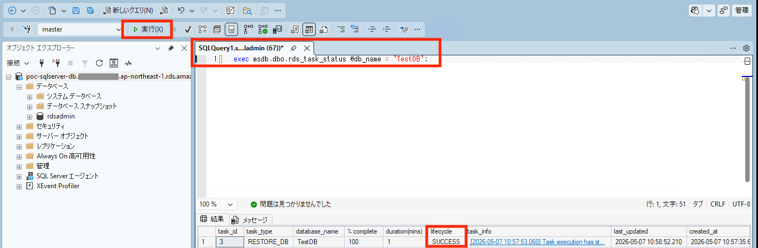Click the icon right of 新しいクエリ
The width and height of the screenshot is (758, 248).
click(x=164, y=11)
